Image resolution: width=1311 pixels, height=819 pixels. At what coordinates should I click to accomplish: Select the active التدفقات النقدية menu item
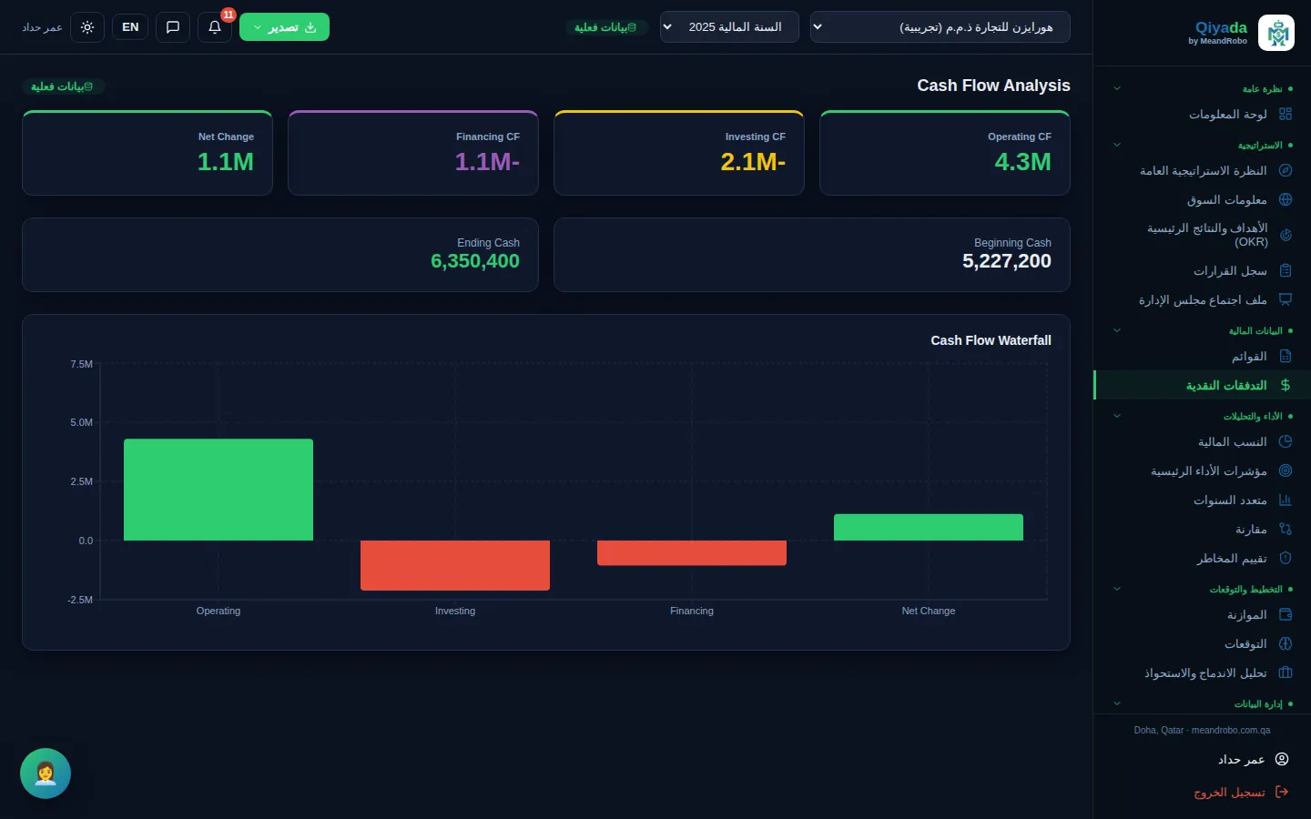(x=1203, y=385)
